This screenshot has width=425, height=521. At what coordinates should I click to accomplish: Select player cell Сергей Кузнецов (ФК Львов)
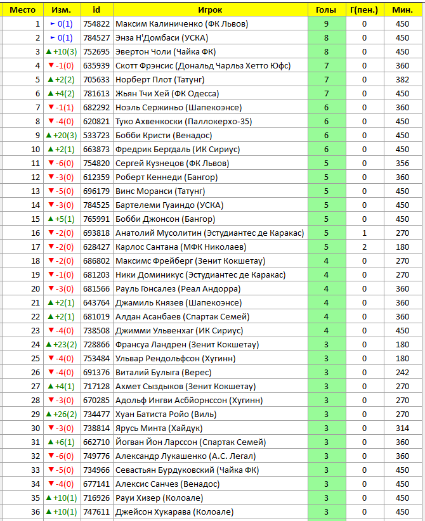(211, 164)
